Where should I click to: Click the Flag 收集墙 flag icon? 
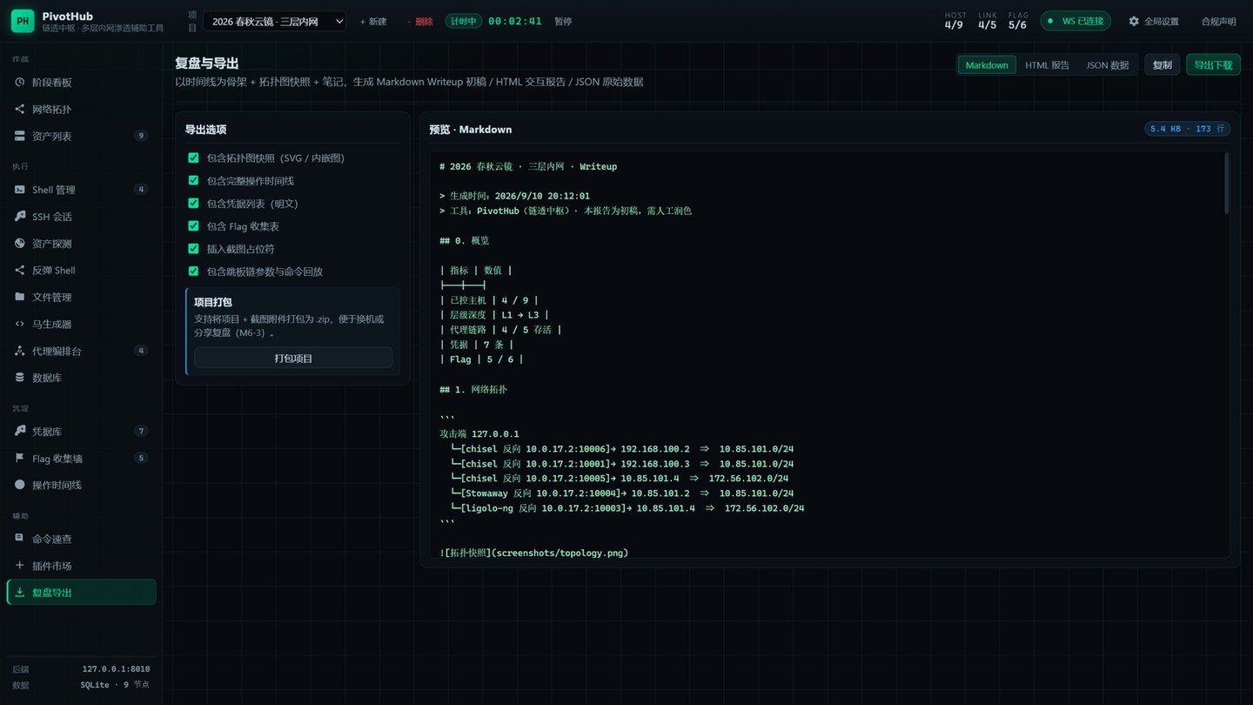point(20,459)
